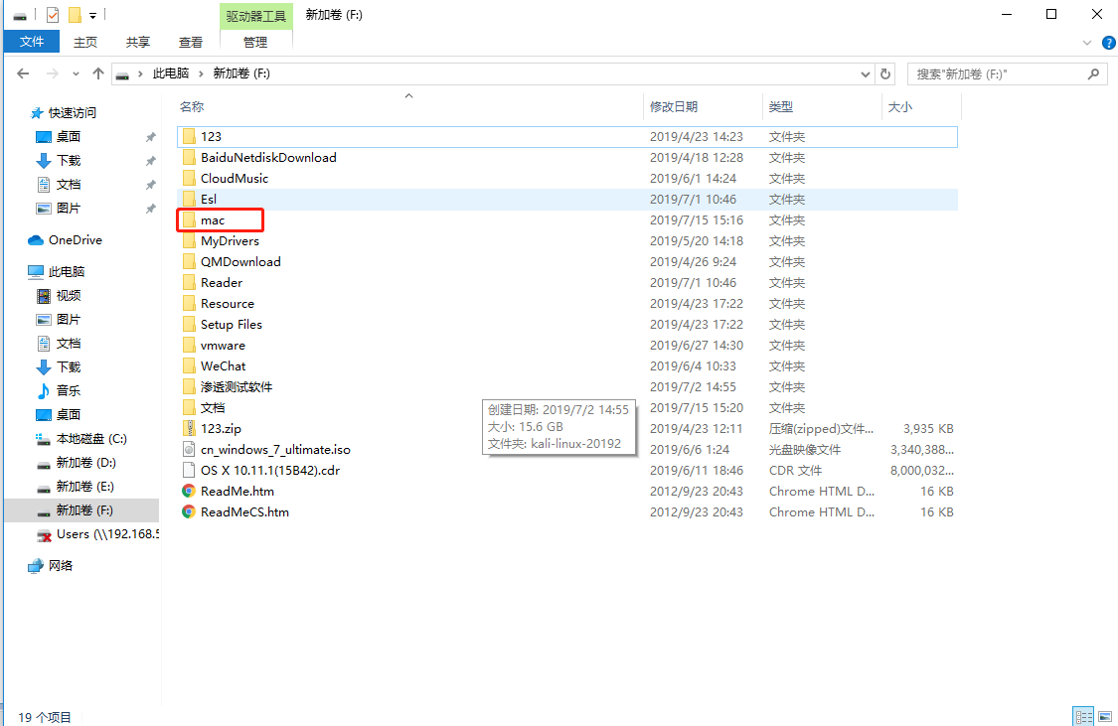The width and height of the screenshot is (1118, 726).
Task: Select the cn_windows_7_ultimate.iso disc image icon
Action: (189, 450)
